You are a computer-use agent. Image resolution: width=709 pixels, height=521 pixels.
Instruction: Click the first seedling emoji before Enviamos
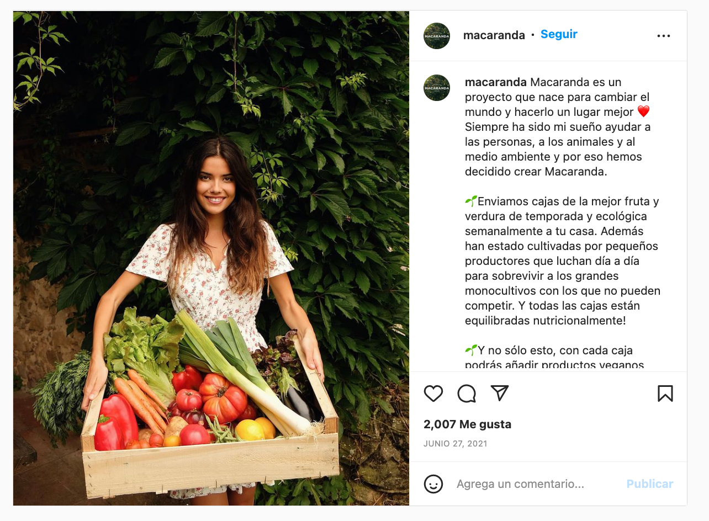[471, 201]
